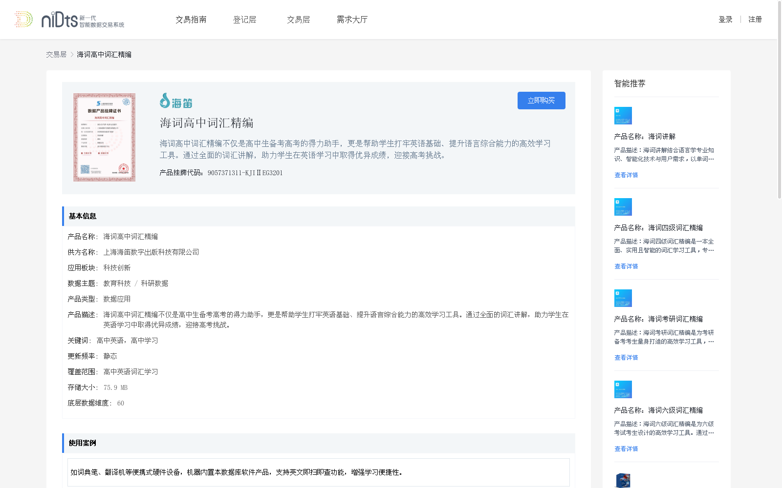The image size is (782, 488).
Task: Click the 海笛 brand logo
Action: click(x=176, y=101)
